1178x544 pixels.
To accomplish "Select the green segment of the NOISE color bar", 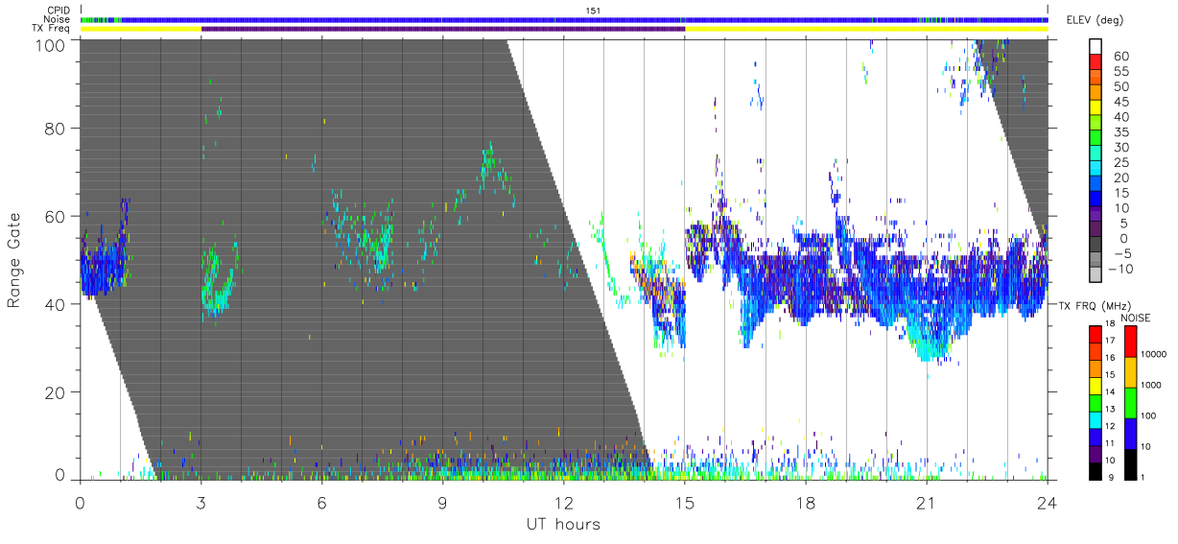I will pyautogui.click(x=1133, y=402).
